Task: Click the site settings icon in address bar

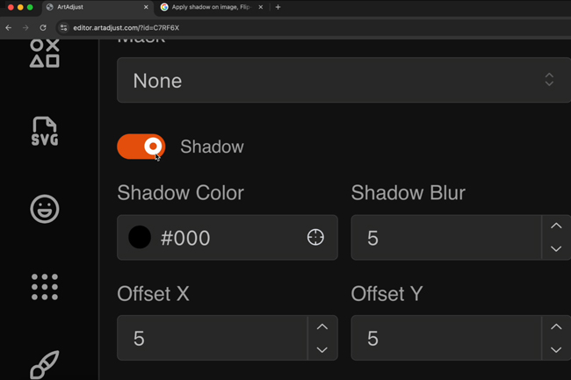Action: point(64,27)
